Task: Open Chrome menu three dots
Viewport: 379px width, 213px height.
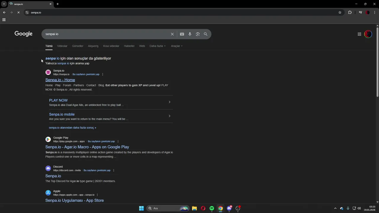Action: 375,12
